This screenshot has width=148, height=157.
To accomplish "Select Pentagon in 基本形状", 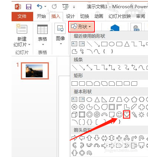I will coord(134,100).
